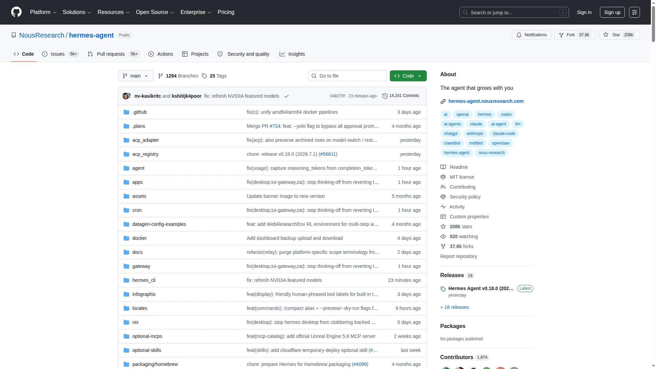Click the Report repository link

(458, 256)
